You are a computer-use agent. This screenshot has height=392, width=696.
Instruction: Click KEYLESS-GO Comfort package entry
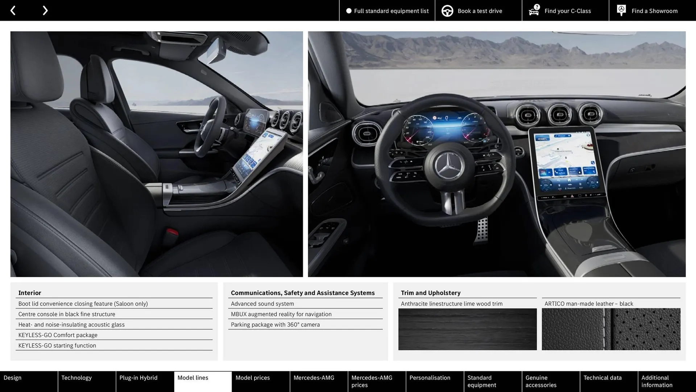click(58, 335)
